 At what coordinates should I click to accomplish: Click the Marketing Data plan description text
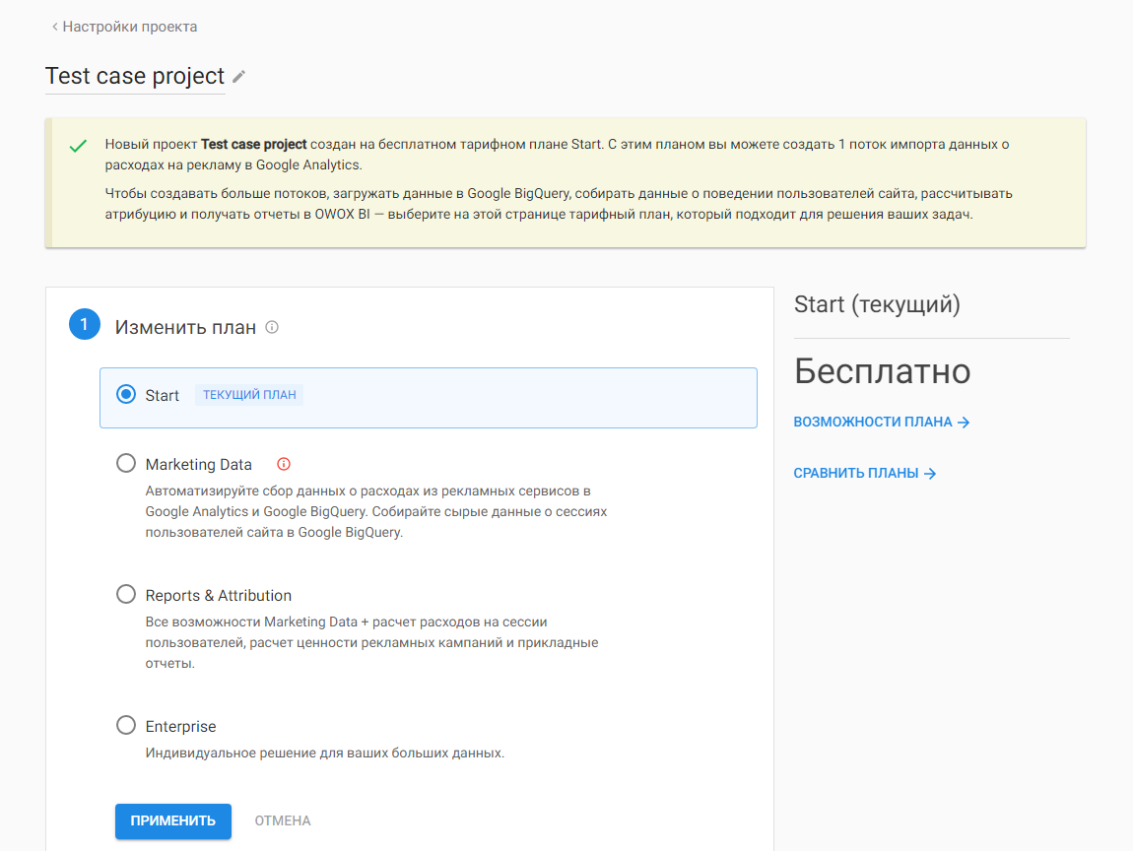(376, 511)
